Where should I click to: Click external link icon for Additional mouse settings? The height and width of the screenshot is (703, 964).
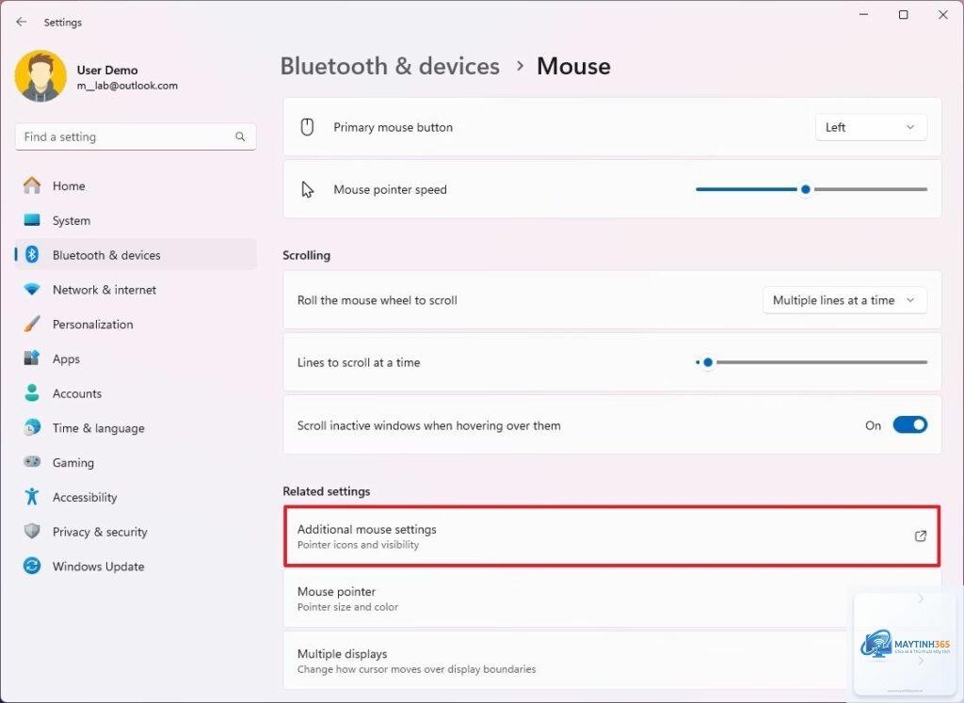(921, 535)
